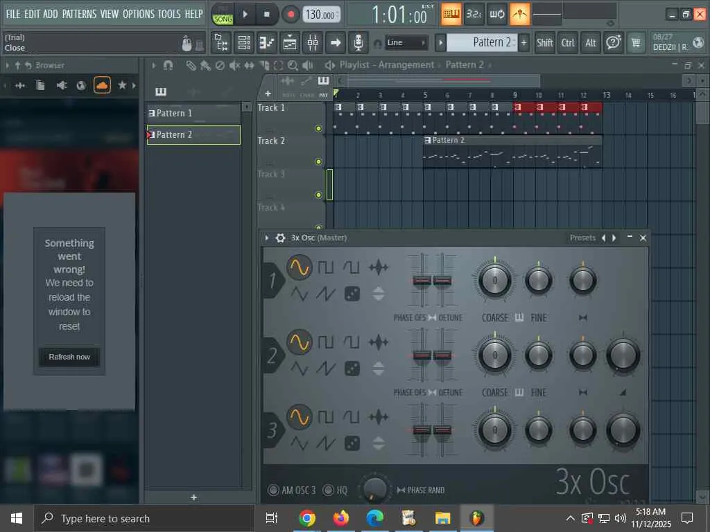Select the slice tool in Playlist
This screenshot has height=532, width=710.
click(x=264, y=66)
